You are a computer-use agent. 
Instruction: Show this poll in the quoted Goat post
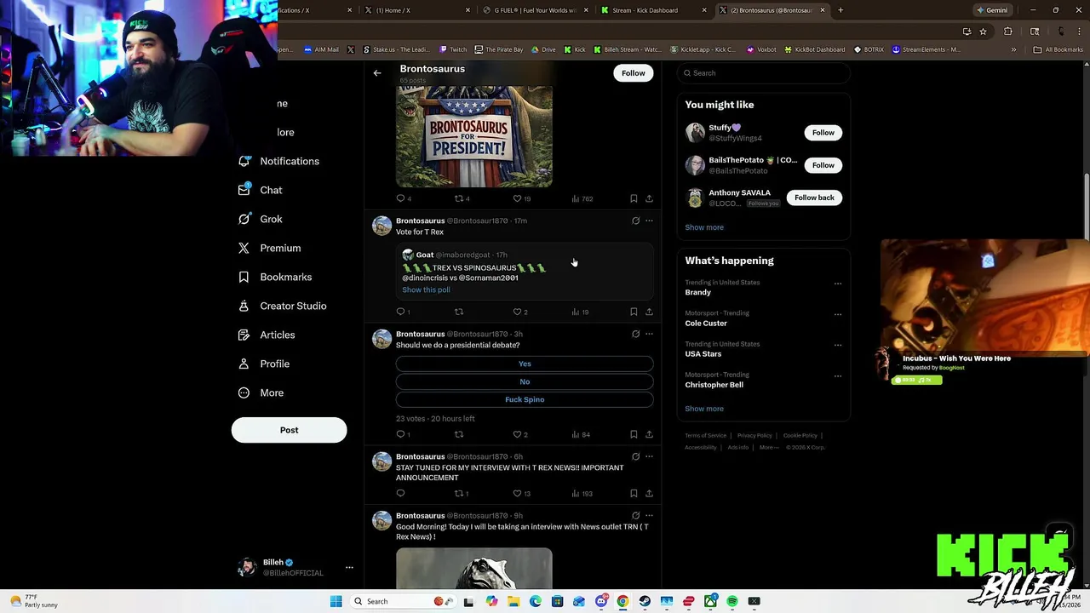point(426,289)
